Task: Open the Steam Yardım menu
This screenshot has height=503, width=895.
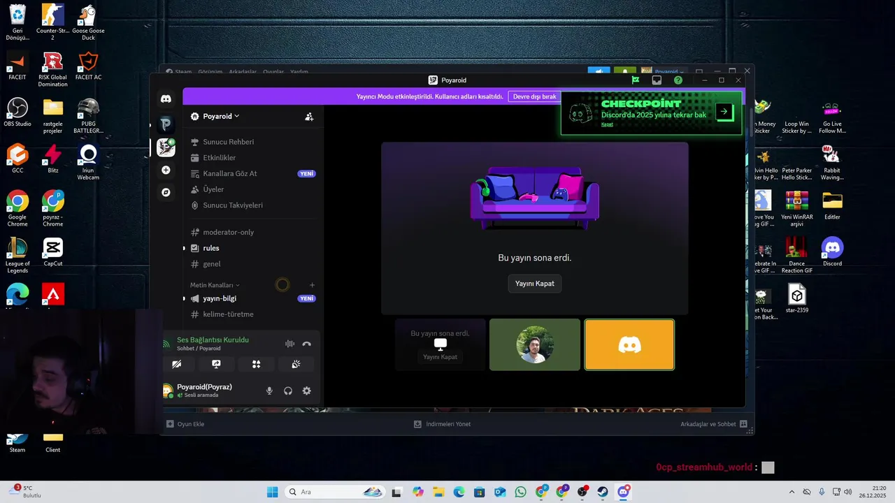Action: pyautogui.click(x=299, y=72)
